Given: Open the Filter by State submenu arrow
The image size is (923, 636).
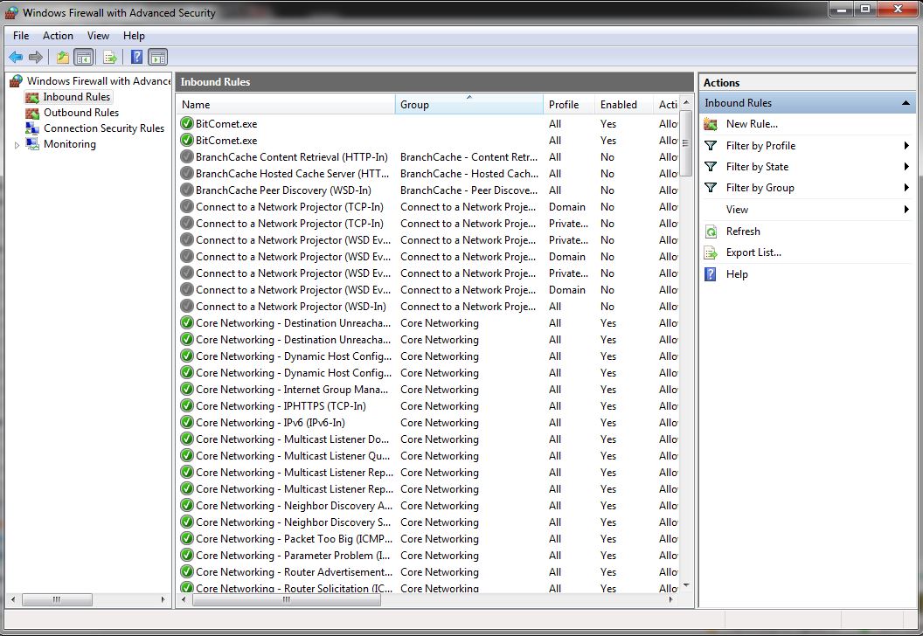Looking at the screenshot, I should (906, 167).
